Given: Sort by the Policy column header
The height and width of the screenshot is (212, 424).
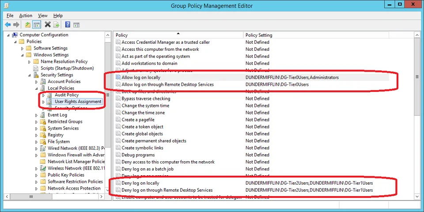Looking at the screenshot, I should [178, 35].
